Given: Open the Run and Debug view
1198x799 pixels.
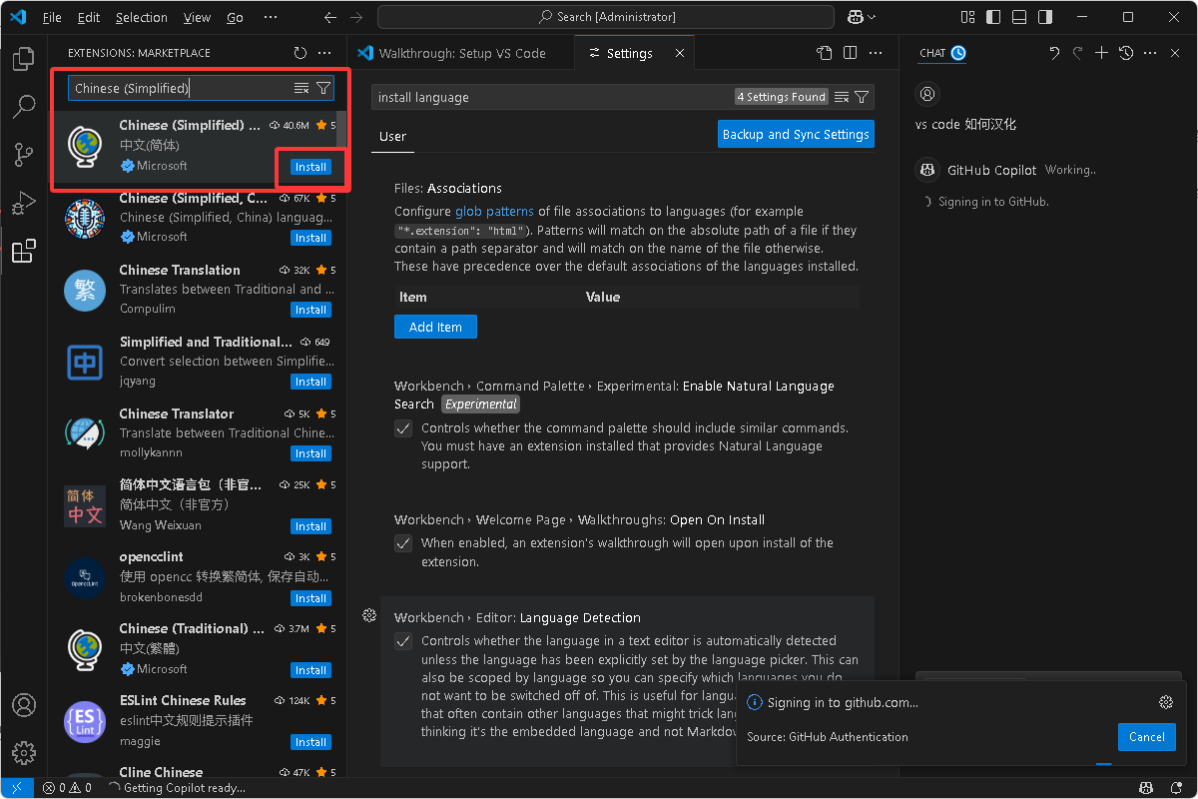Looking at the screenshot, I should tap(23, 203).
